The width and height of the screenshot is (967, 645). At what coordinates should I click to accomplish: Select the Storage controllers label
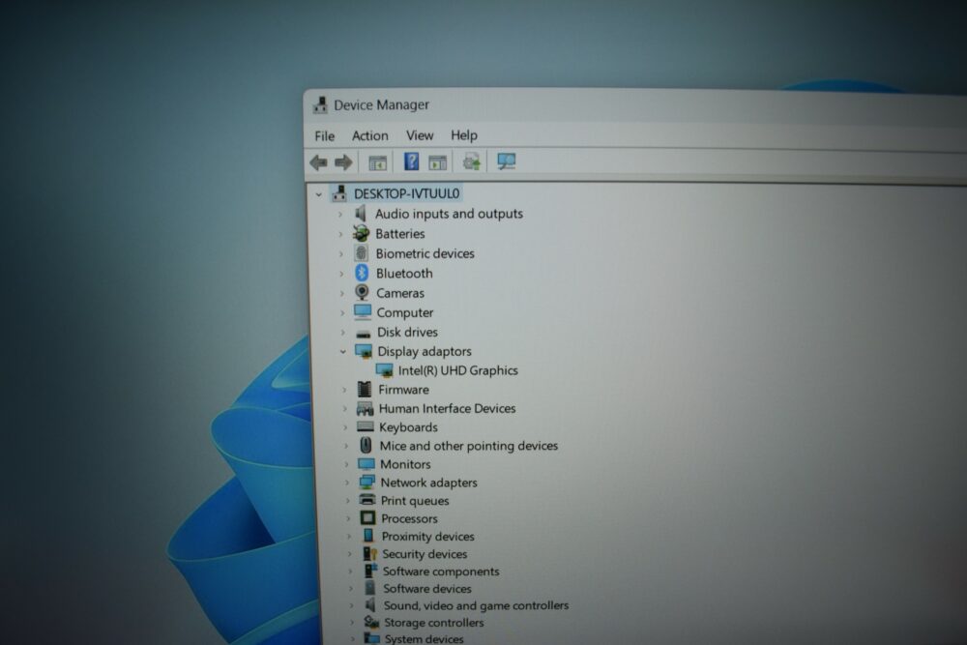[434, 623]
